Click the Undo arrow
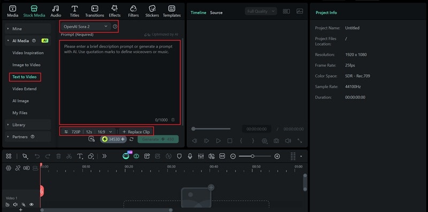This screenshot has height=212, width=428. (37, 156)
